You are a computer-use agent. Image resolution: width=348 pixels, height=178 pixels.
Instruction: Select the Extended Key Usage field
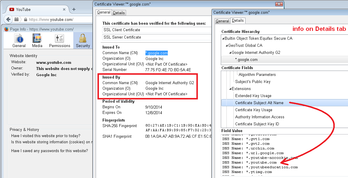tap(253, 96)
